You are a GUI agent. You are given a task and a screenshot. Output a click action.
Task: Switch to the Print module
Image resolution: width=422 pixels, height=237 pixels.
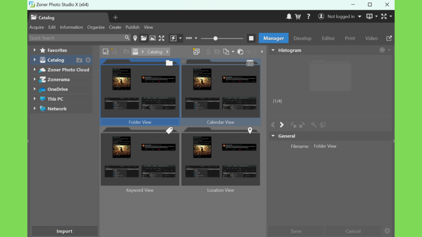point(350,38)
